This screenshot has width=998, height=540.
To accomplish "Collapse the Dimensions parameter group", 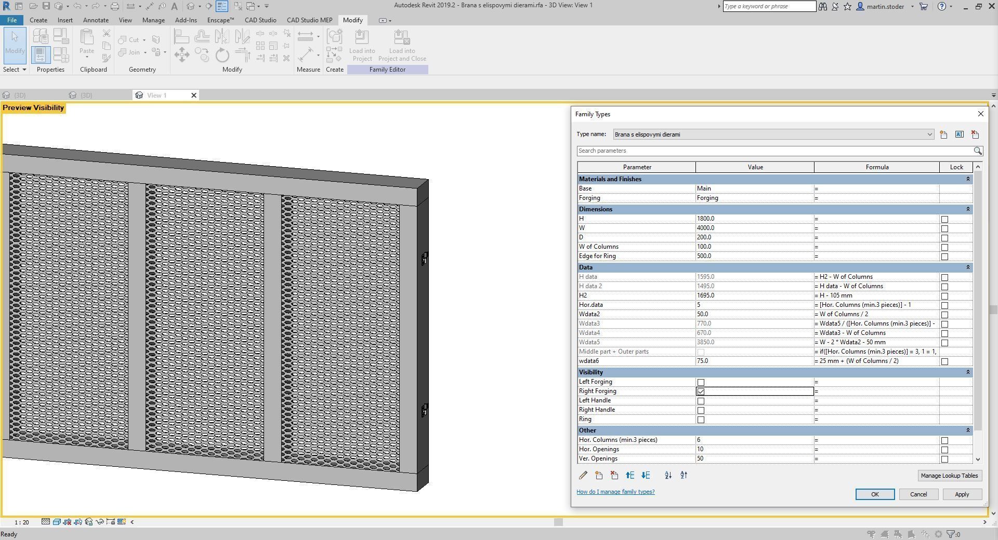I will tap(967, 209).
